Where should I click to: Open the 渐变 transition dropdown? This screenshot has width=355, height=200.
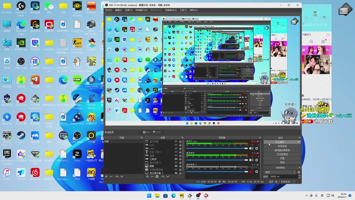click(280, 172)
